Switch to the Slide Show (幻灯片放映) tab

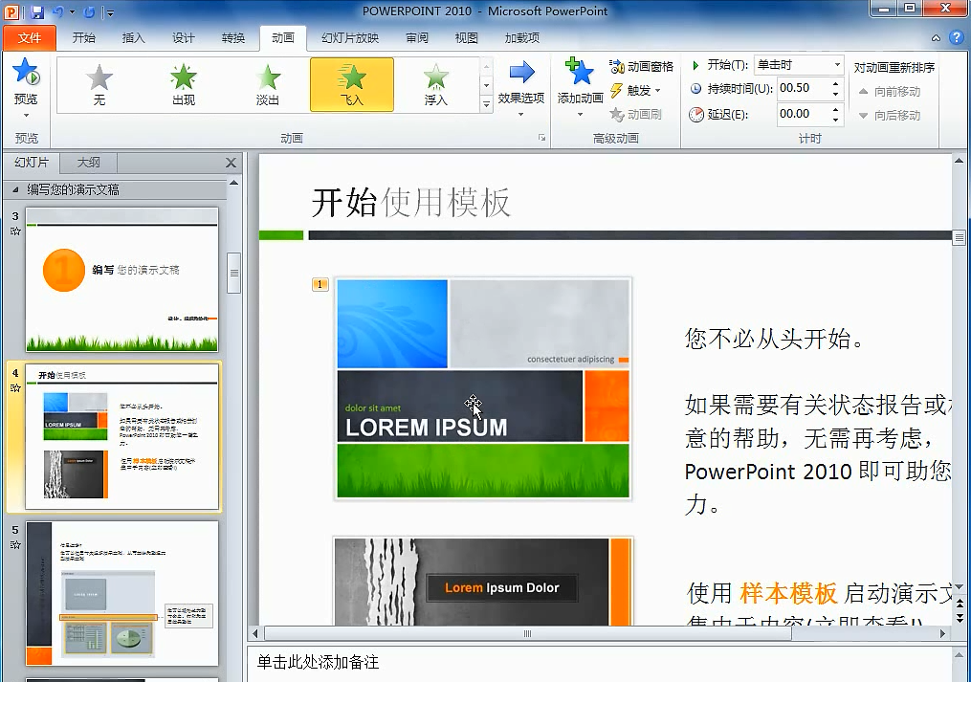(350, 38)
